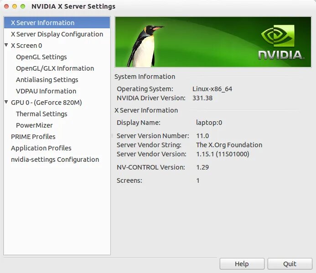This screenshot has width=316, height=273.
Task: Click the X Server Information section heading
Action: tap(146, 110)
